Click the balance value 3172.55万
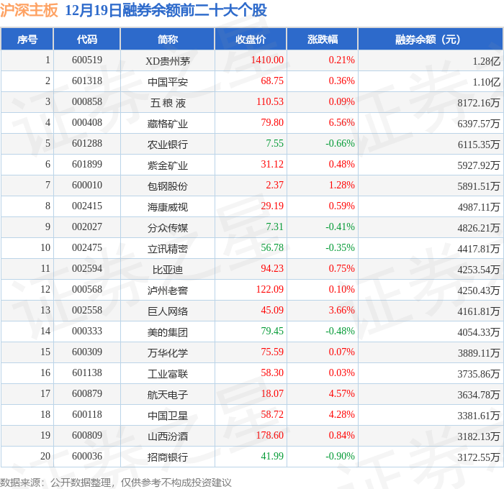This screenshot has width=504, height=489. [x=479, y=457]
